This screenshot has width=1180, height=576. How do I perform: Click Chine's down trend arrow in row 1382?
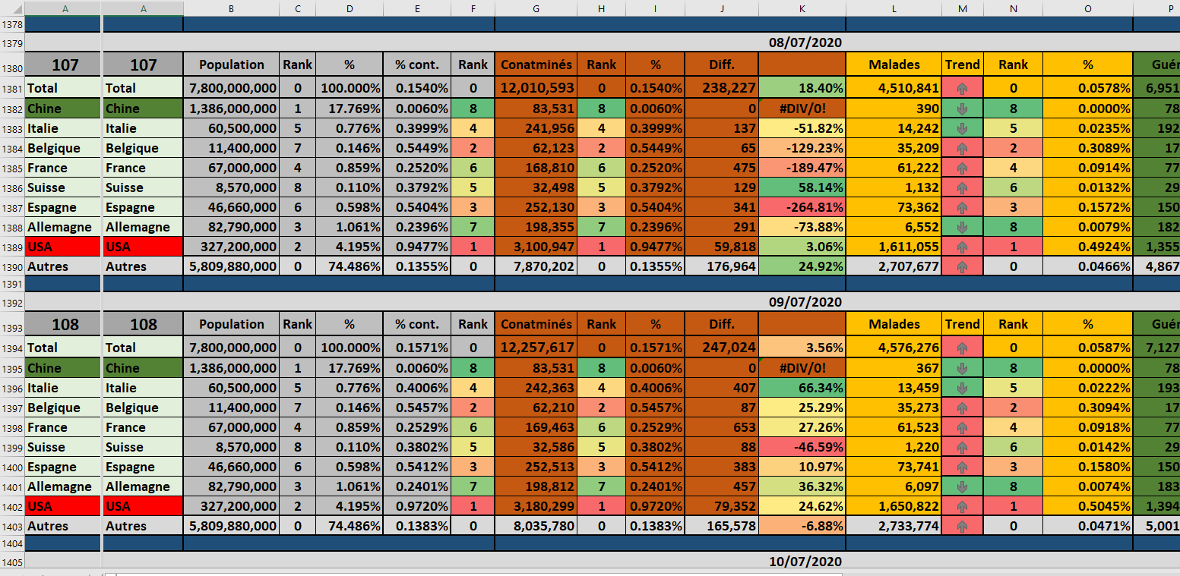click(962, 109)
